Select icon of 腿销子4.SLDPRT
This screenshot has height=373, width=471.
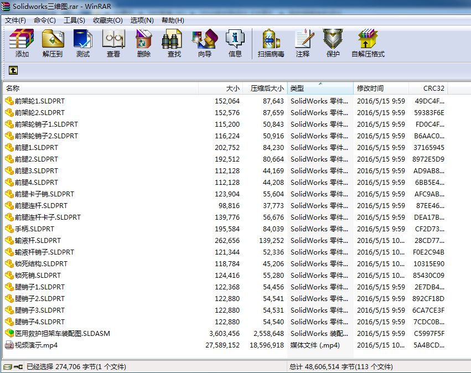click(9, 322)
